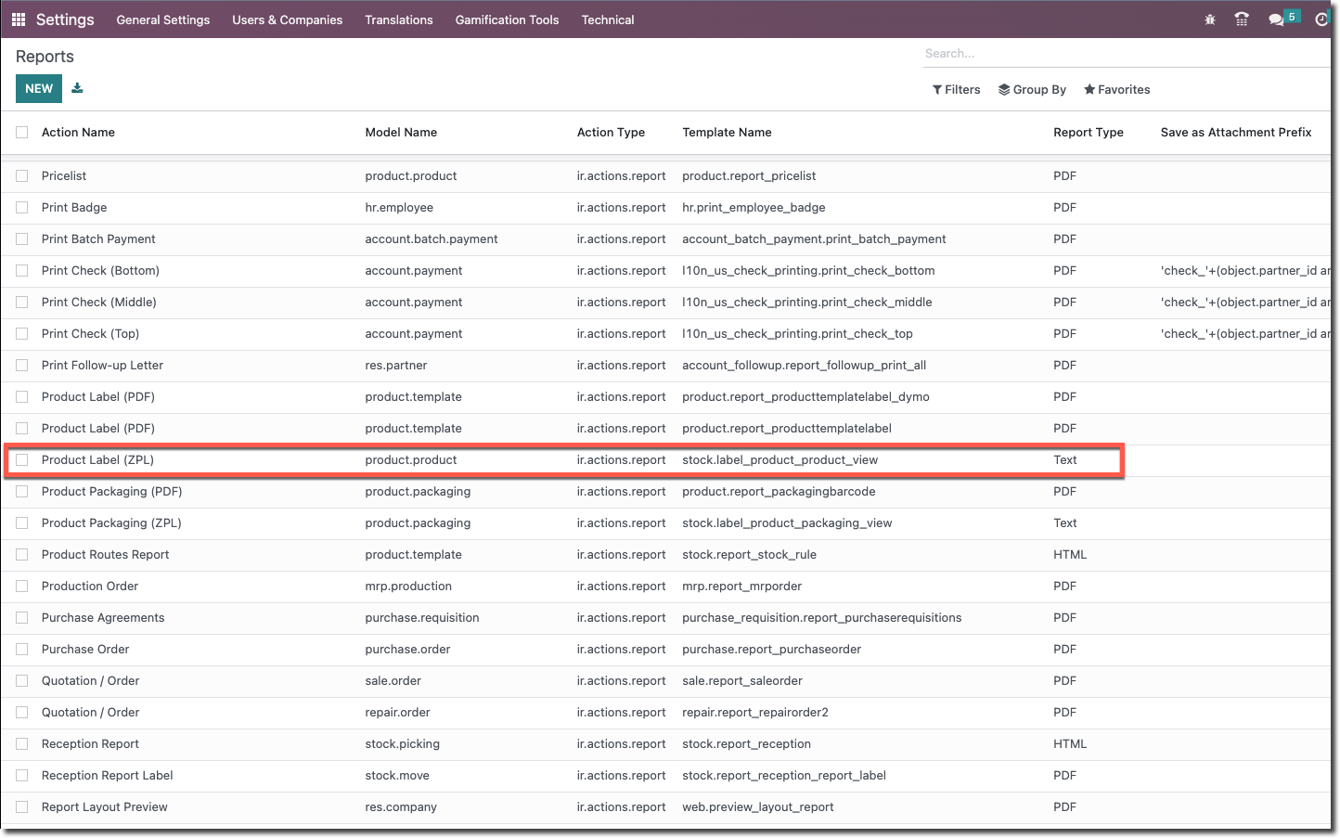Click the stock.move model name cell
Viewport: 1340px width, 838px height.
pyautogui.click(x=397, y=776)
